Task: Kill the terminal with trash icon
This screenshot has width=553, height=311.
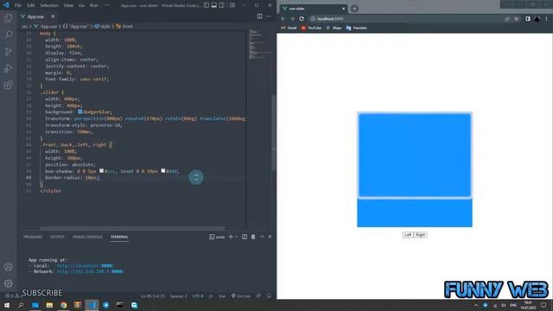Action: (x=253, y=237)
